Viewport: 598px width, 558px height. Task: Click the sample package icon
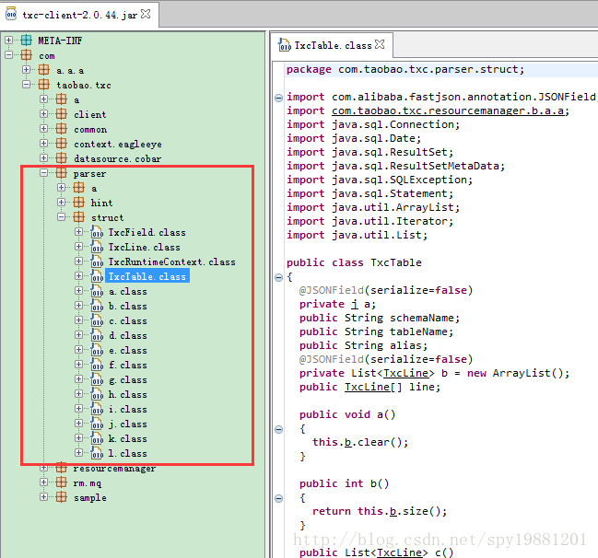[x=61, y=497]
